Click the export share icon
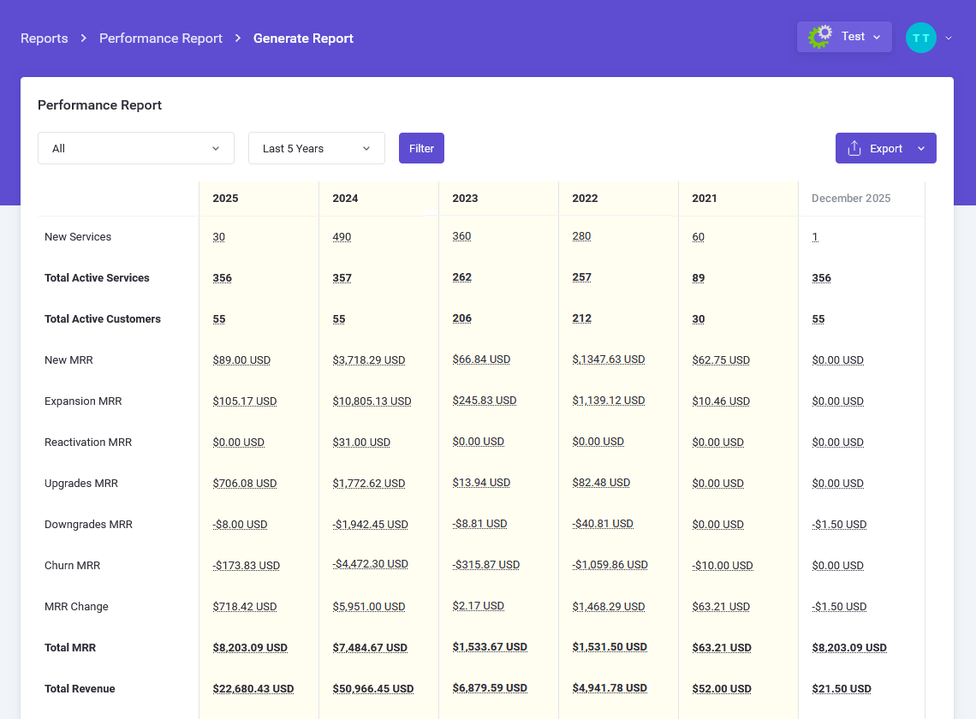 (x=854, y=148)
